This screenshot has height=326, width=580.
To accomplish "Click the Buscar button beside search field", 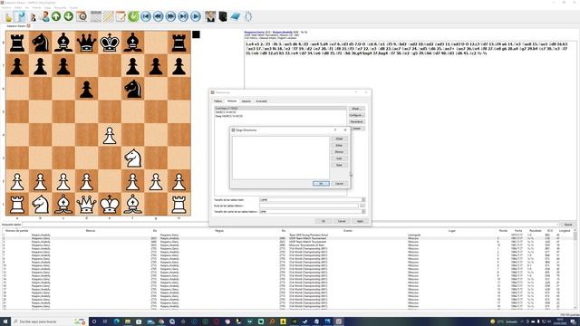I will click(568, 225).
